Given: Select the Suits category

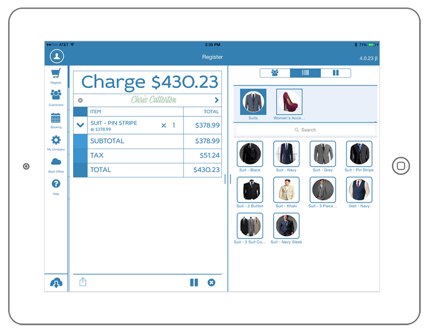Looking at the screenshot, I should 253,103.
